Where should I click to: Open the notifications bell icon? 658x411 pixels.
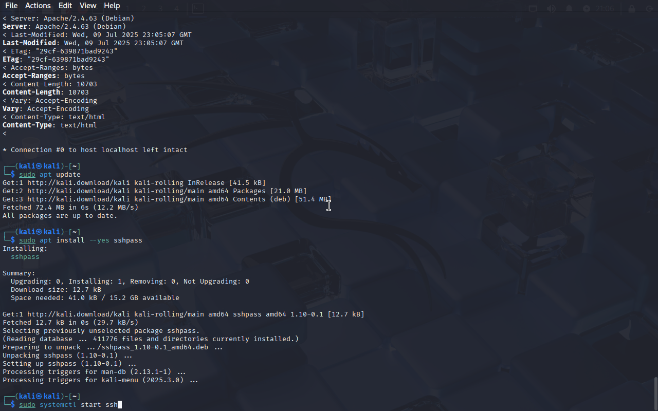[569, 9]
